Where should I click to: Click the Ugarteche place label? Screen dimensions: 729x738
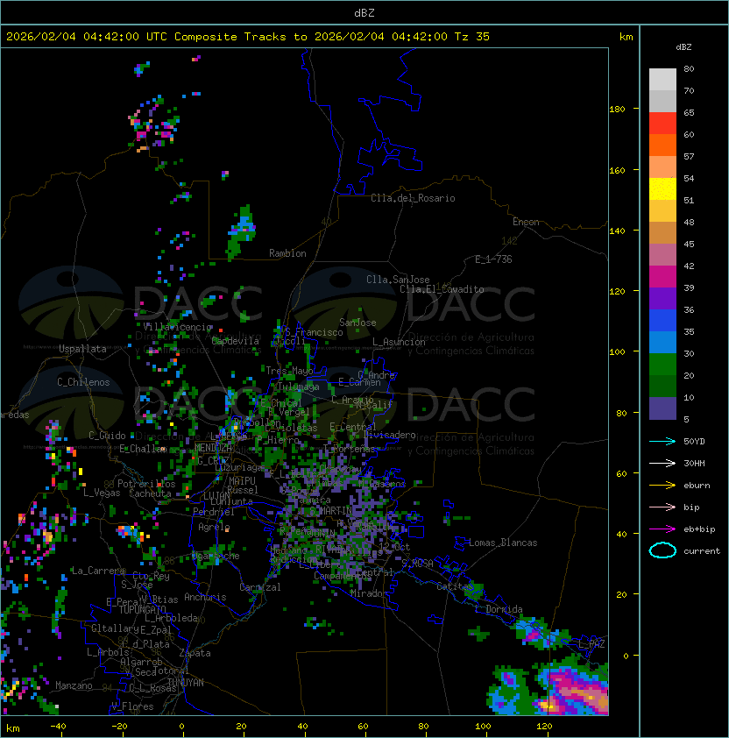tap(216, 556)
